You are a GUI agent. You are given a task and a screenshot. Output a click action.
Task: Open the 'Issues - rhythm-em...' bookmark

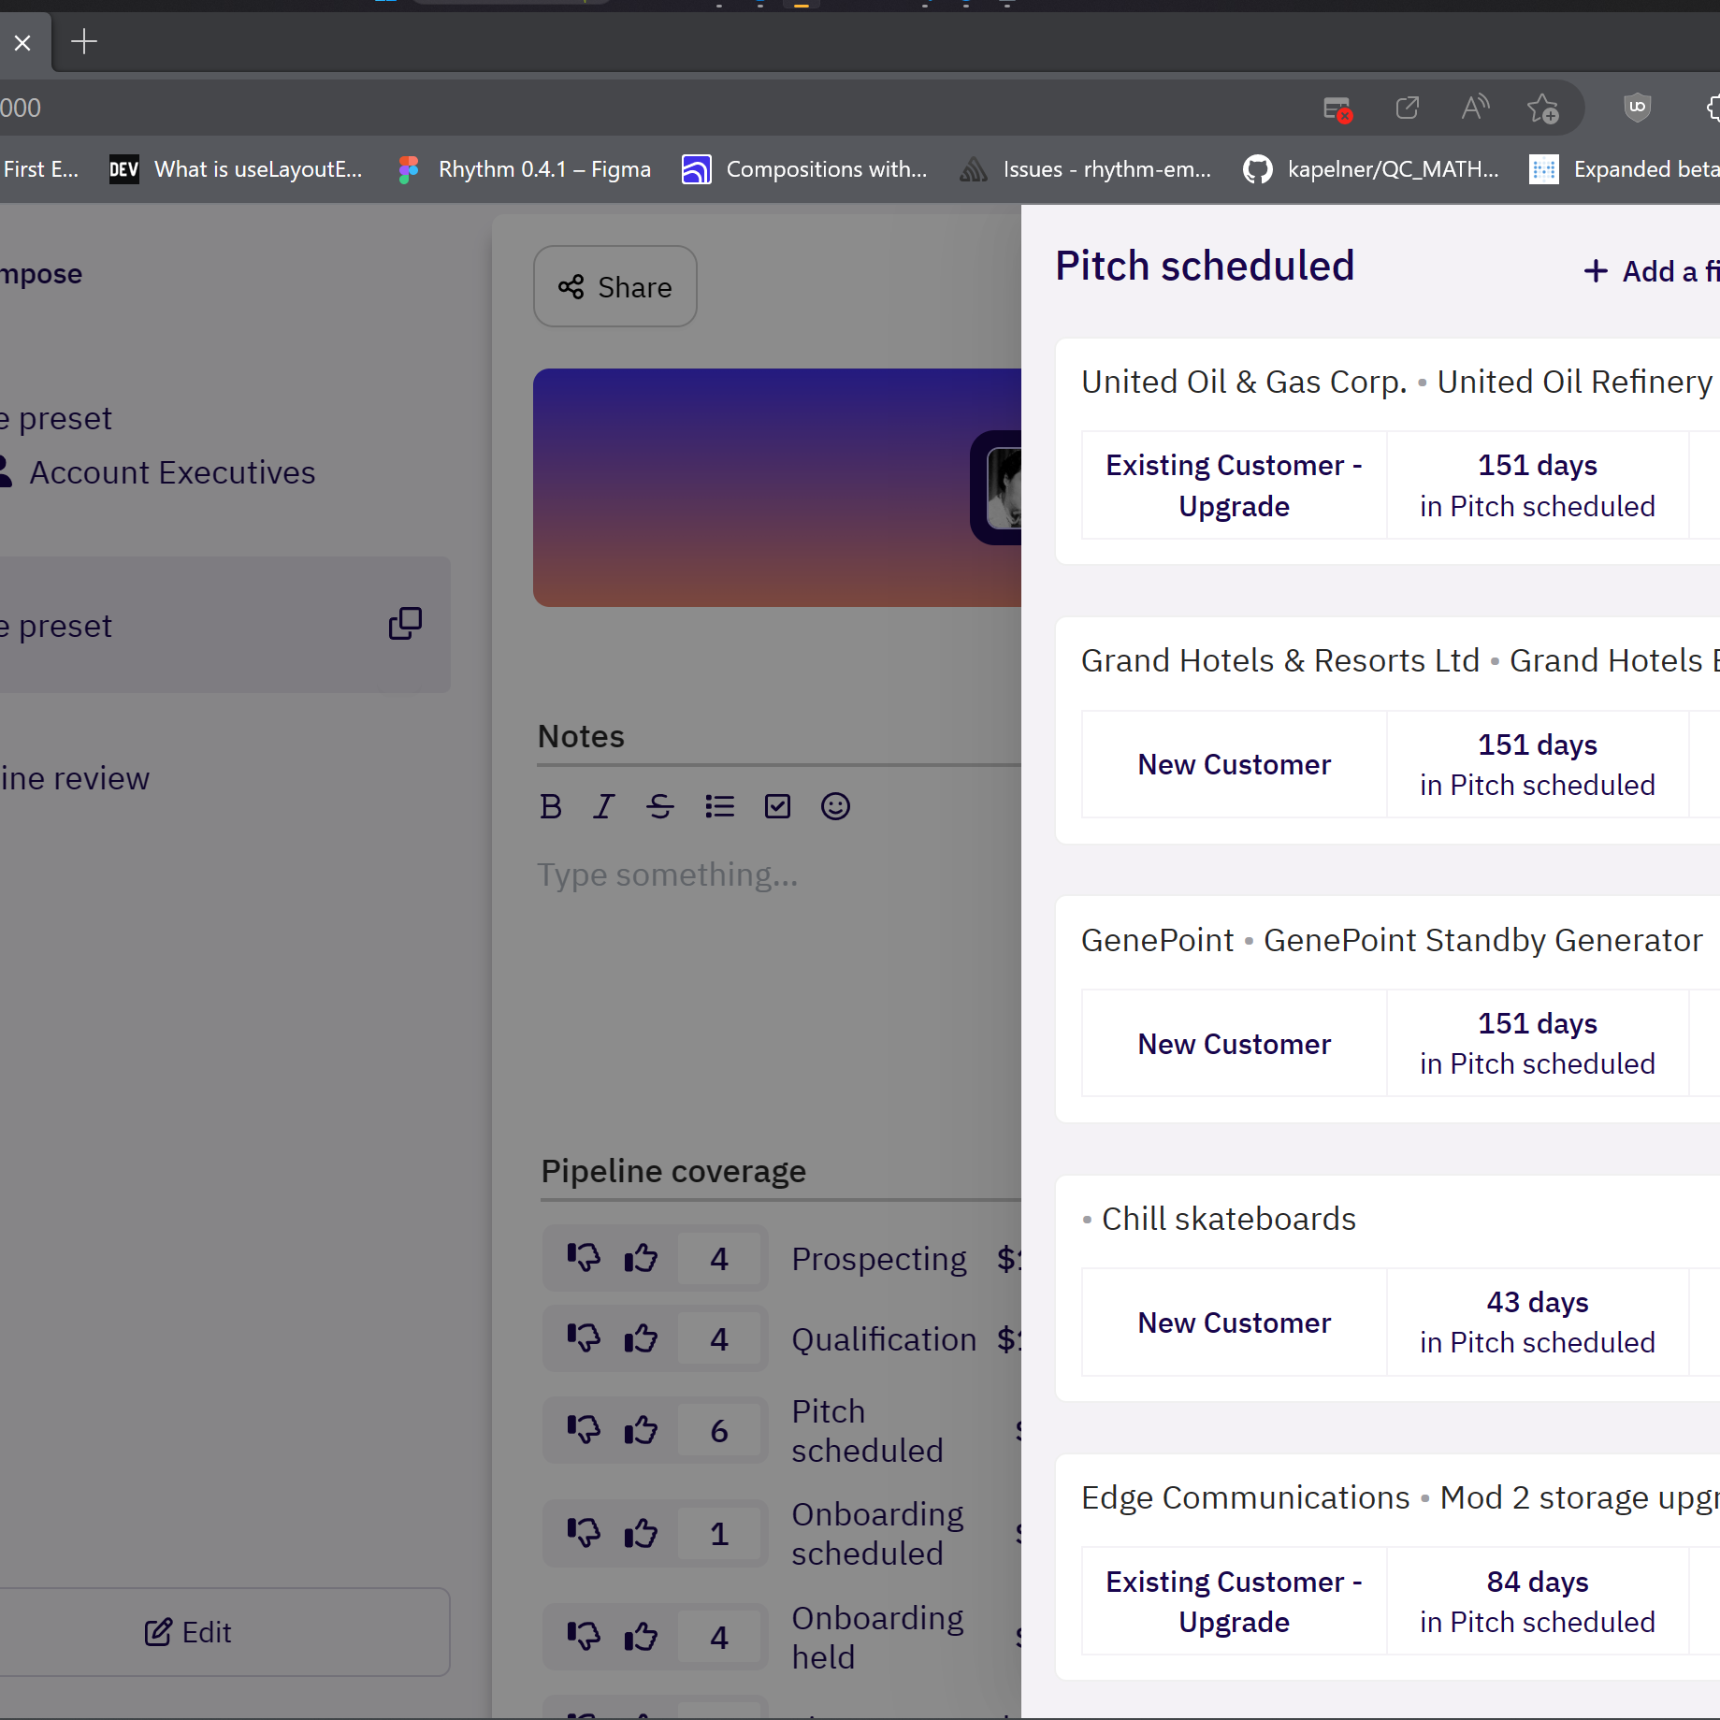1085,169
